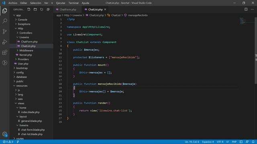Image resolution: width=257 pixels, height=144 pixels.
Task: Click the notifications bell in status bar
Action: click(x=253, y=142)
